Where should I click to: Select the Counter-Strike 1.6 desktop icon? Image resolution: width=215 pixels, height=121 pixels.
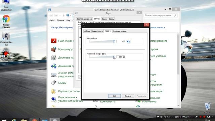[x=6, y=39]
